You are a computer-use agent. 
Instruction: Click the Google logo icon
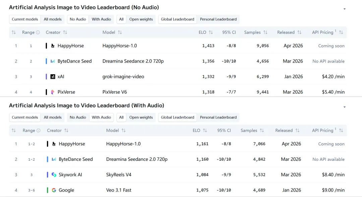(54, 190)
